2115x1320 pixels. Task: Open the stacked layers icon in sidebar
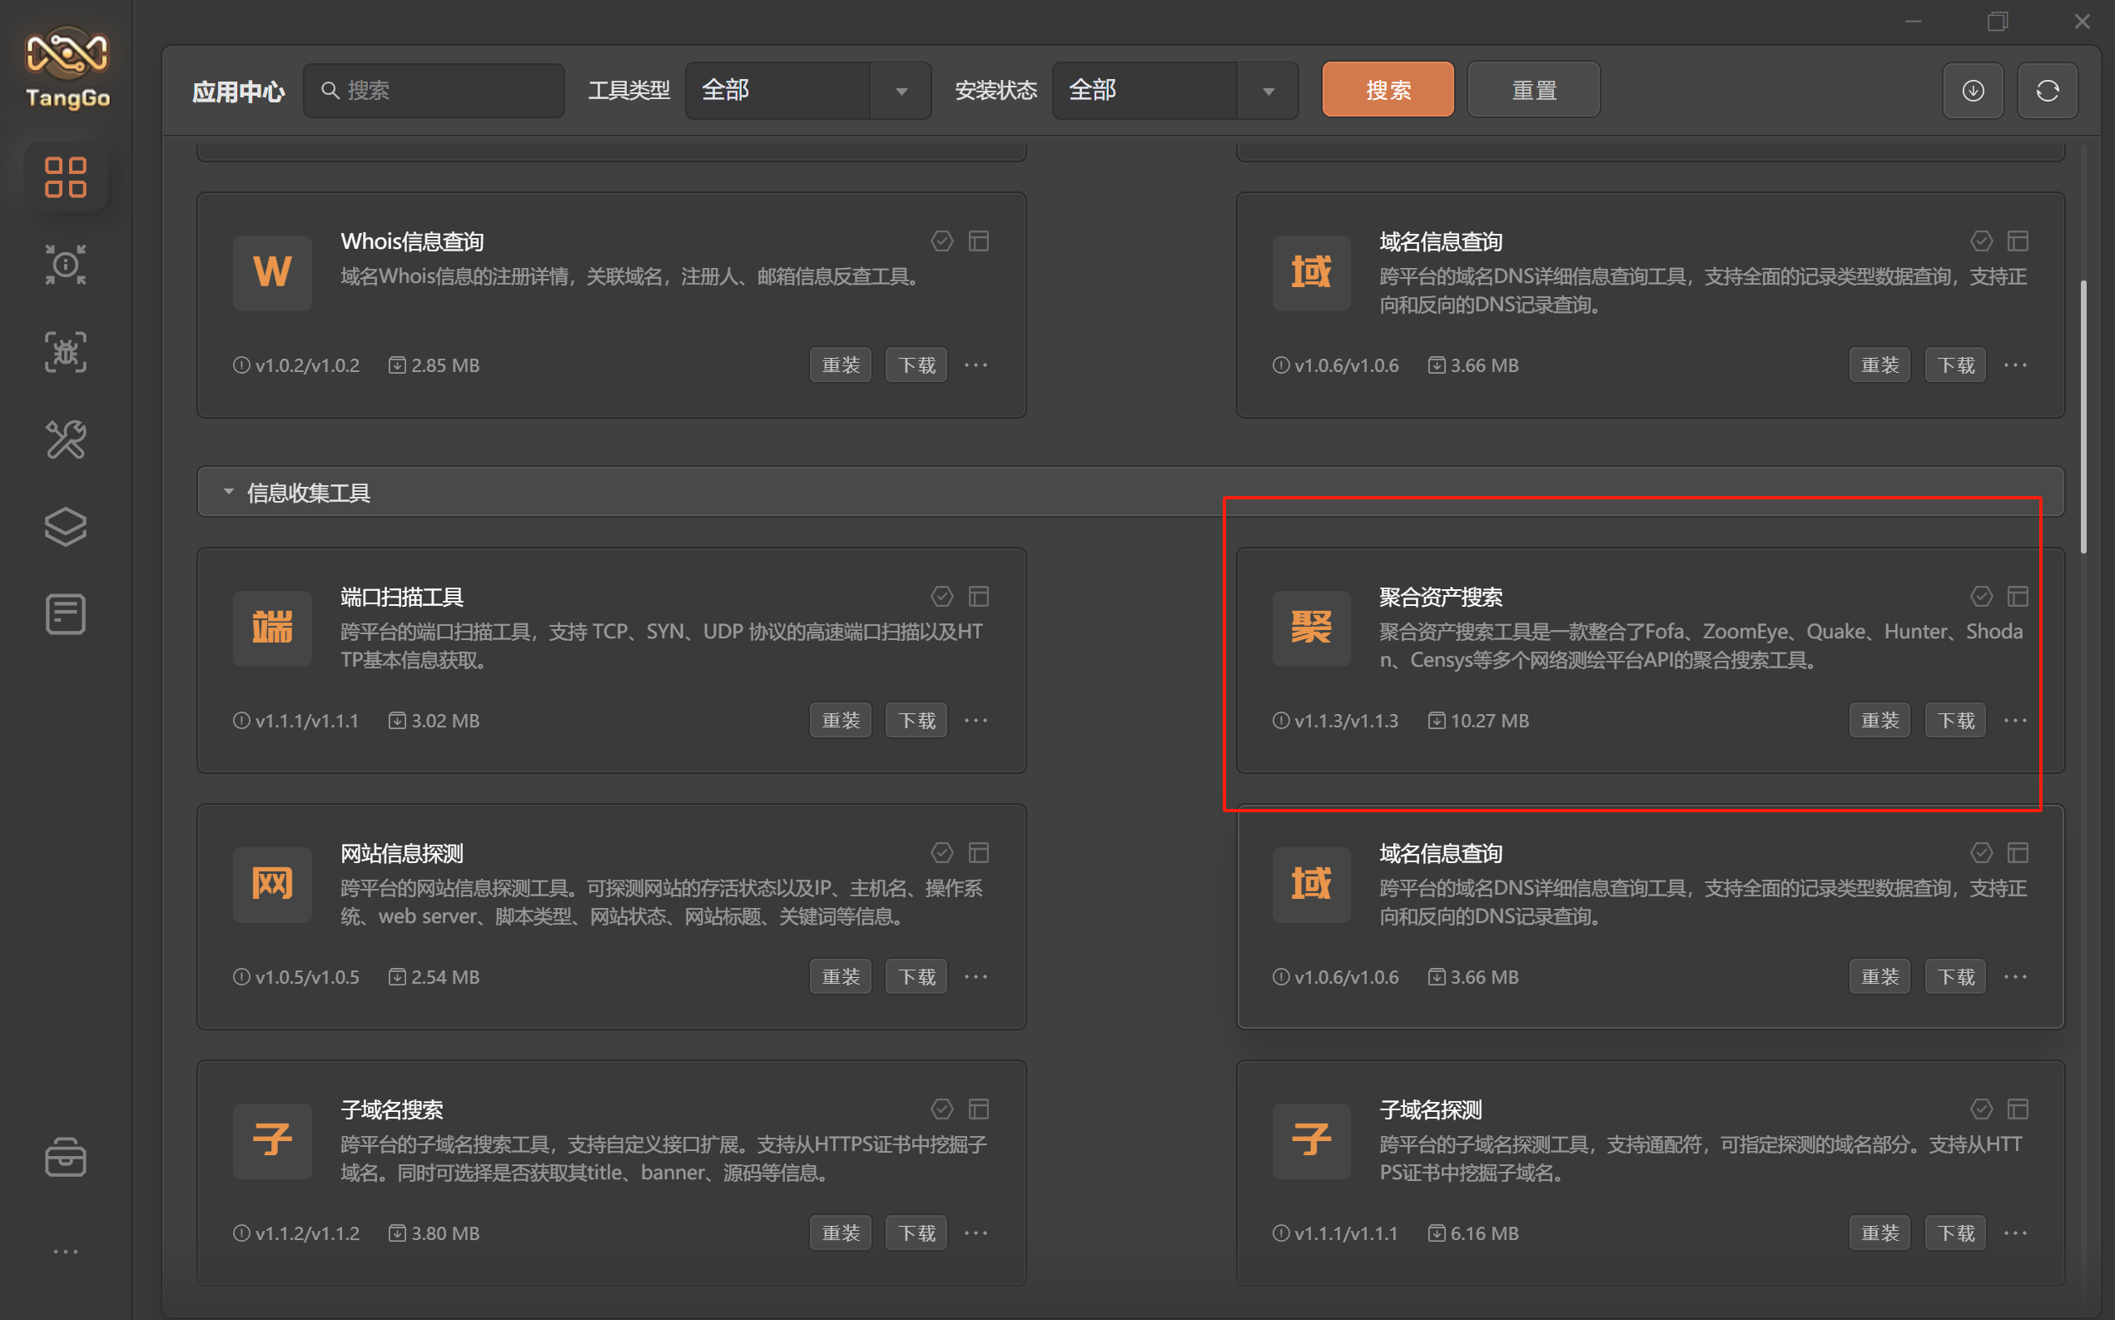click(x=66, y=527)
